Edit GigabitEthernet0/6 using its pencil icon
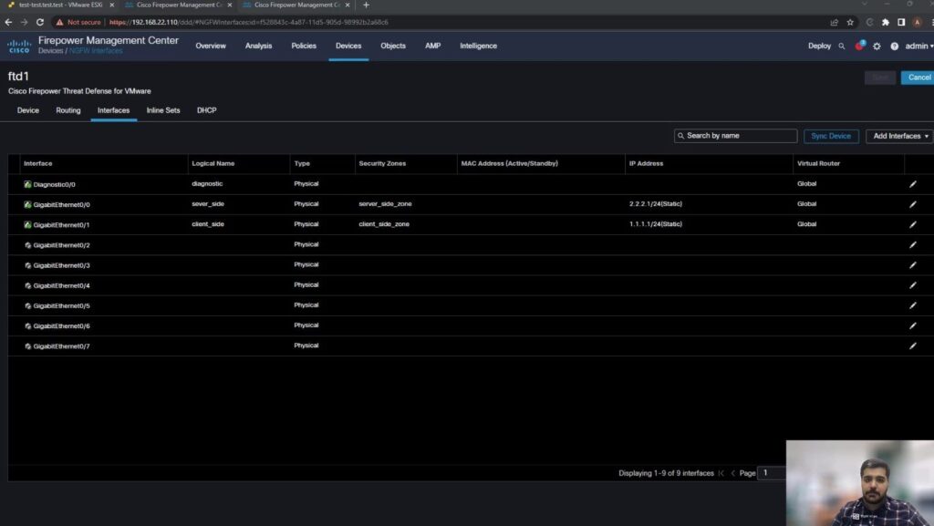This screenshot has width=934, height=526. 912,326
